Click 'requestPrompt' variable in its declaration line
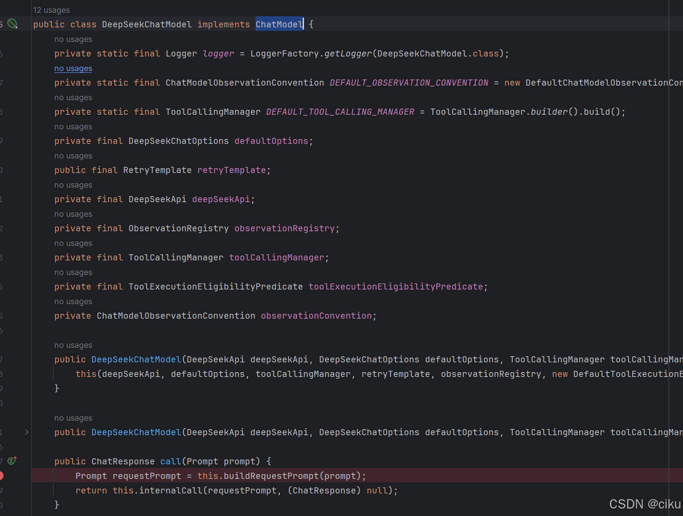This screenshot has height=516, width=683. (x=147, y=476)
